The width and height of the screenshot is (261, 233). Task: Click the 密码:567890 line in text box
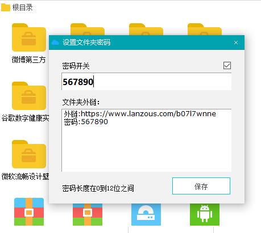(86, 122)
